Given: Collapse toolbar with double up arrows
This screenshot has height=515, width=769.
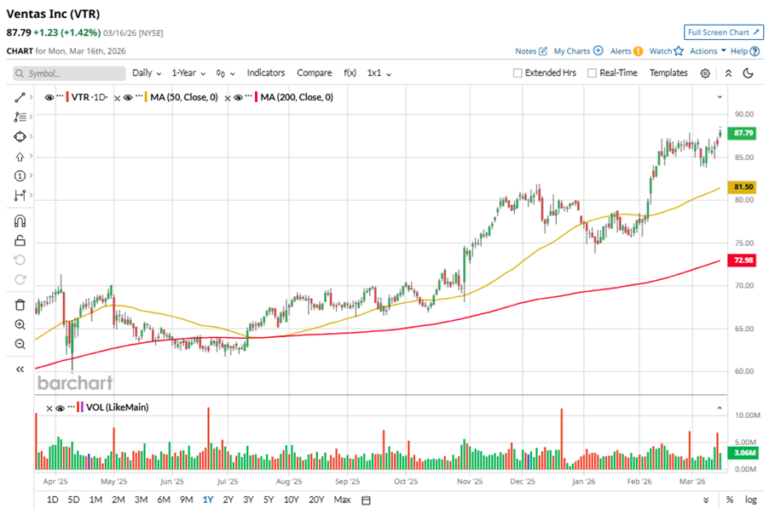Looking at the screenshot, I should (728, 73).
